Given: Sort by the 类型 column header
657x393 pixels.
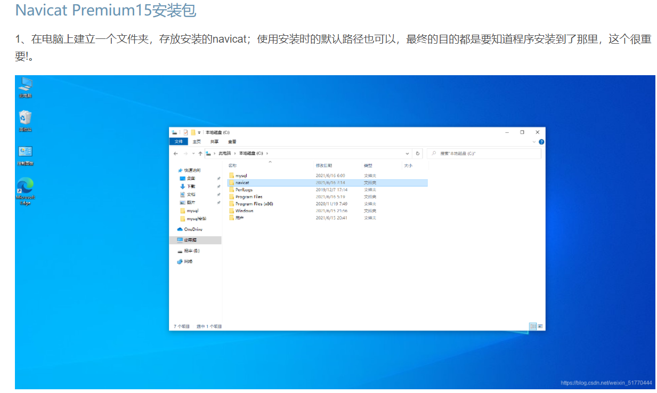Looking at the screenshot, I should coord(368,166).
